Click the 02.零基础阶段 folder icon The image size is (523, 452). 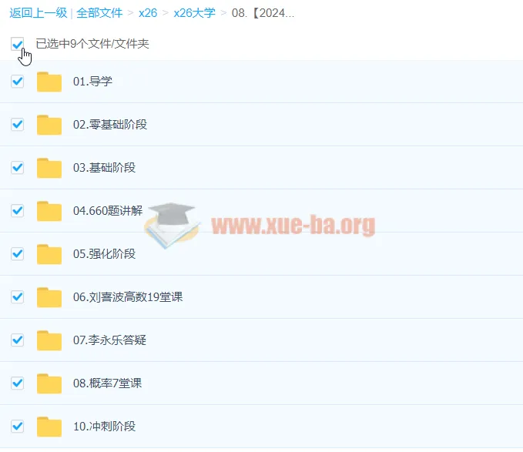tap(49, 125)
